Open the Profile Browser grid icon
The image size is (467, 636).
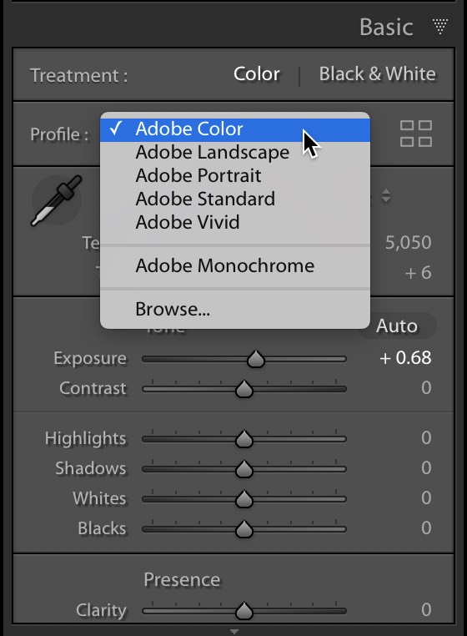416,134
